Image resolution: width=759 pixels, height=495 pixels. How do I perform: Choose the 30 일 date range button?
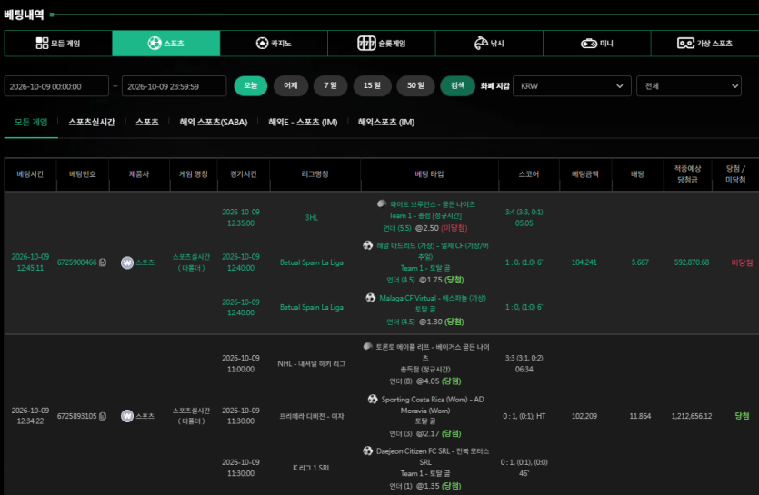[x=415, y=85]
